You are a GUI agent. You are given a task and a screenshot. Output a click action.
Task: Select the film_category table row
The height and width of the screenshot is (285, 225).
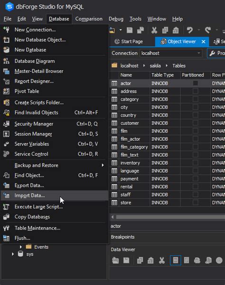click(168, 147)
